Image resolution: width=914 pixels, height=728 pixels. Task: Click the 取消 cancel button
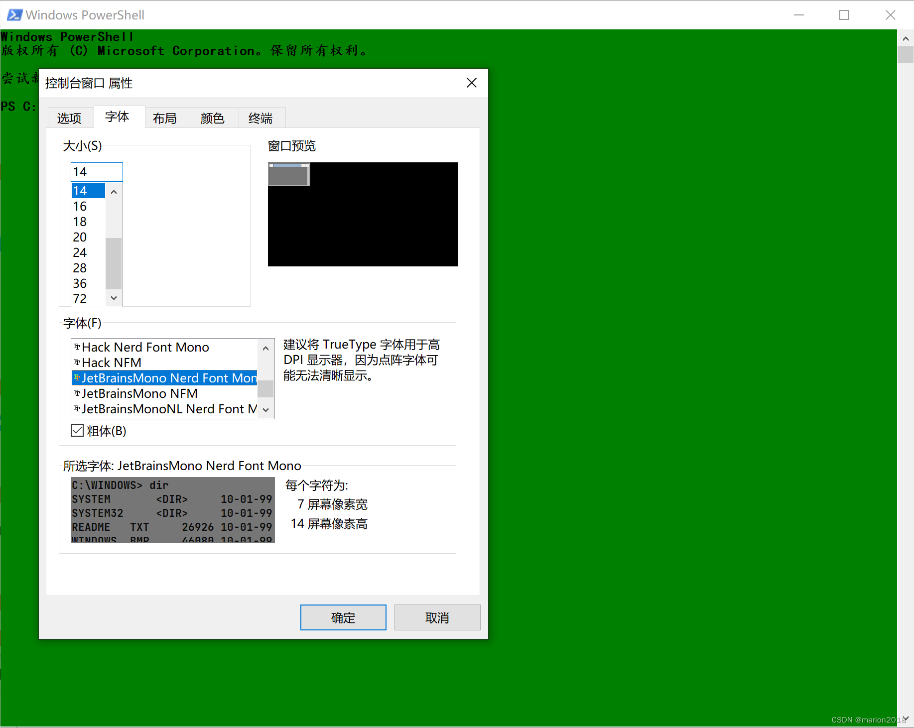click(437, 617)
